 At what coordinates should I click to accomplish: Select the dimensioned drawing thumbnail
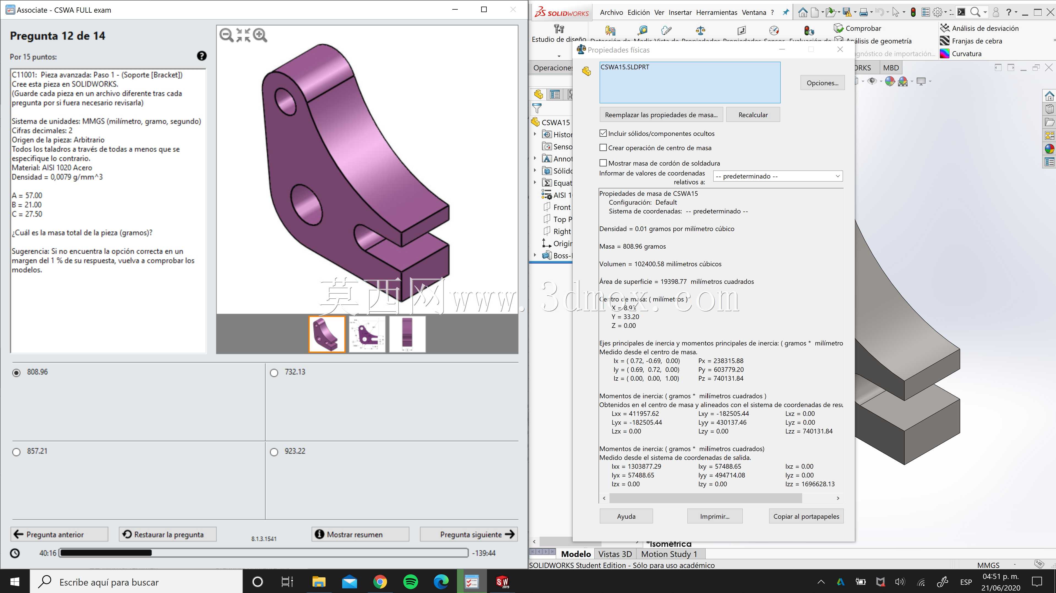(x=367, y=334)
